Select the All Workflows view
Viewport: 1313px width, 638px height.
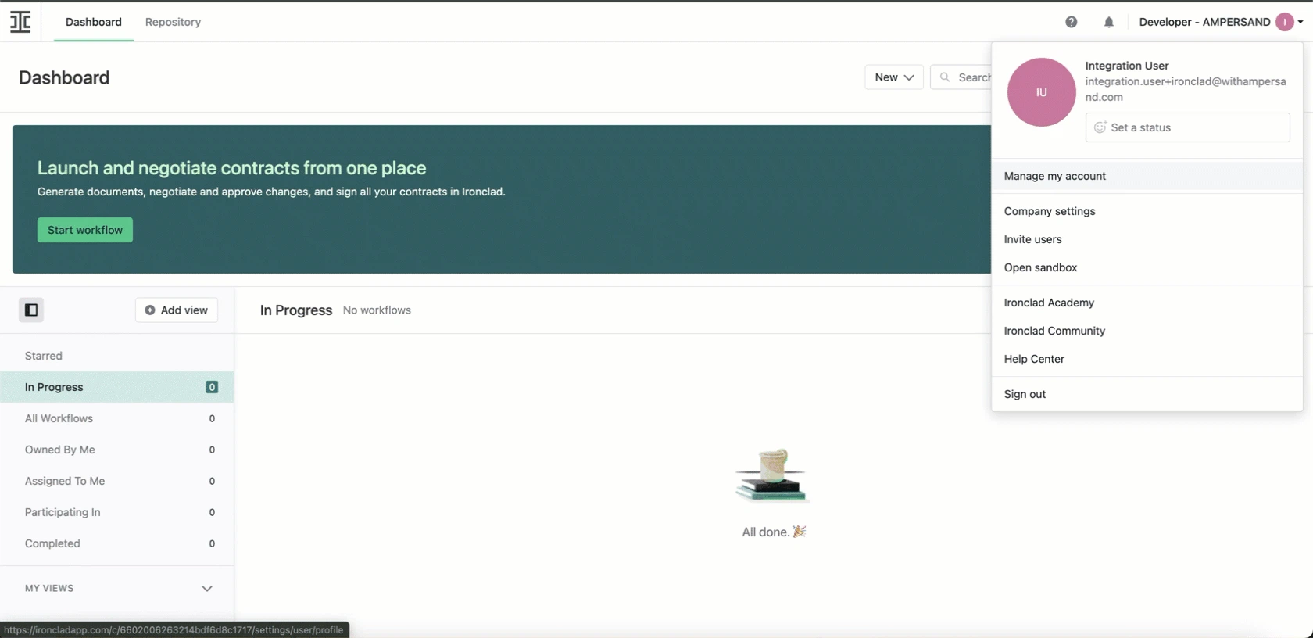(x=117, y=418)
